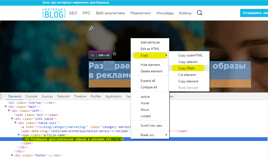Open the Copy submenu
Viewport: 268px width, 158px height.
(x=150, y=55)
